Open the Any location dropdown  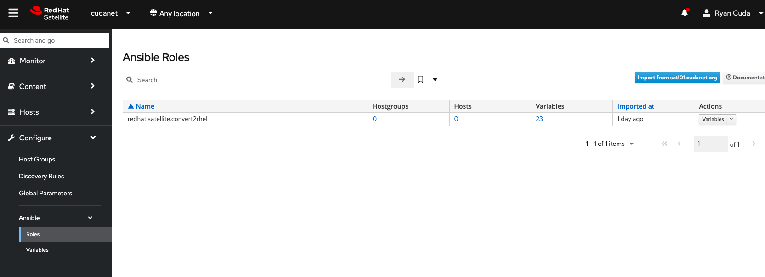(181, 13)
